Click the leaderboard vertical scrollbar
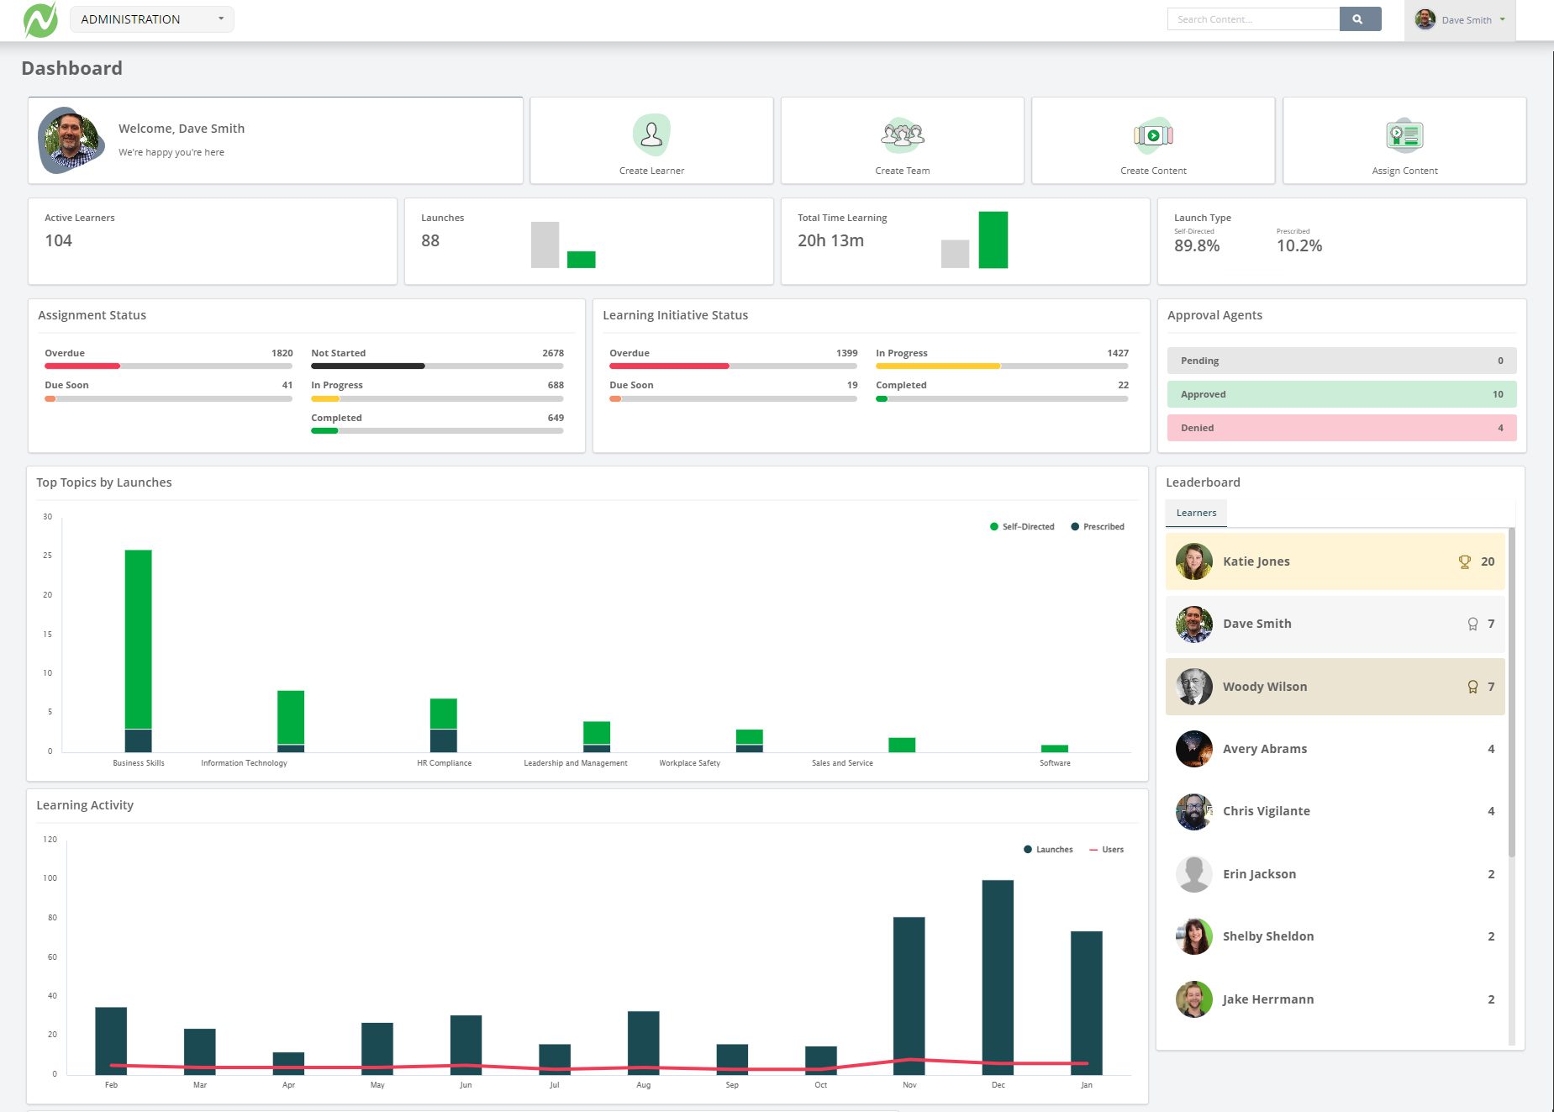This screenshot has width=1554, height=1112. click(x=1512, y=693)
